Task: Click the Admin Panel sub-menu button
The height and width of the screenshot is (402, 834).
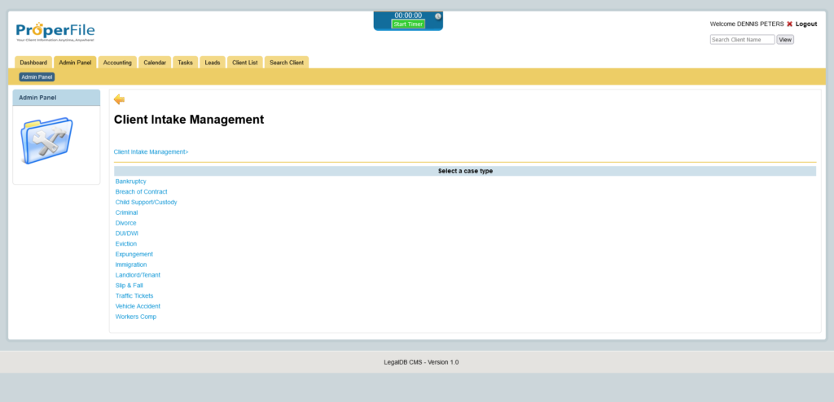Action: pyautogui.click(x=37, y=77)
